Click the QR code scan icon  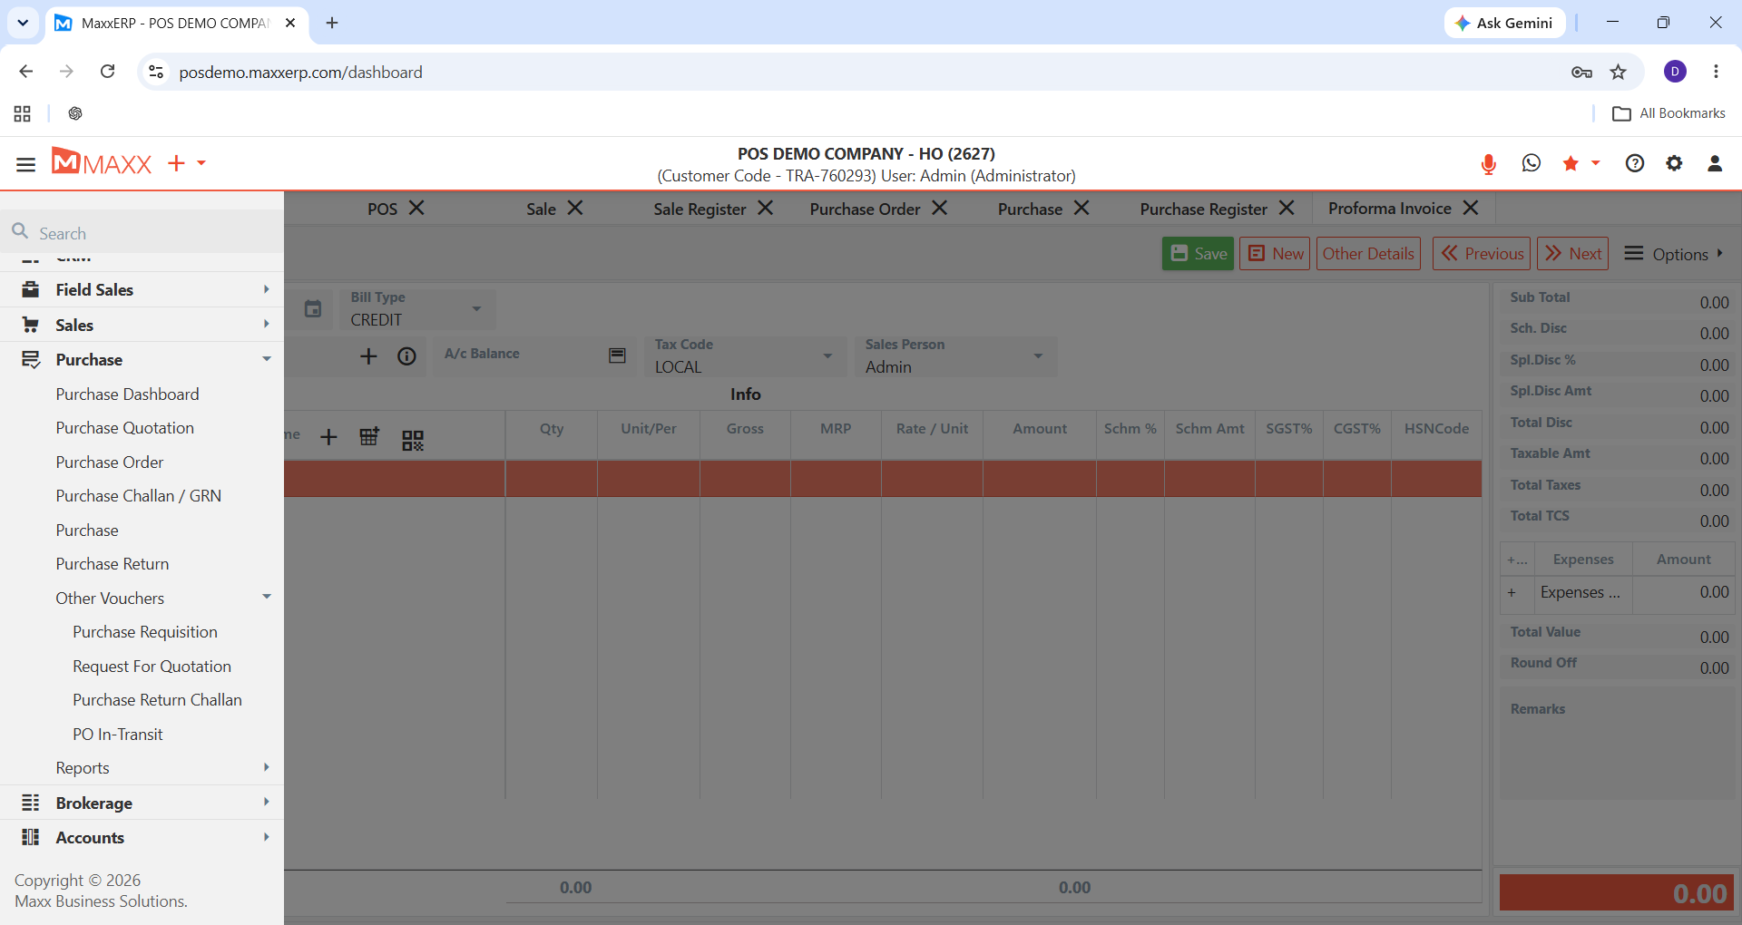[413, 440]
